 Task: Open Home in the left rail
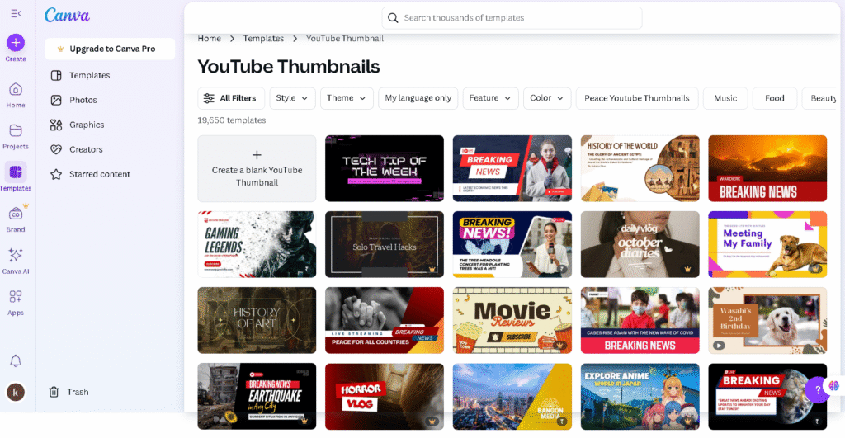(16, 89)
